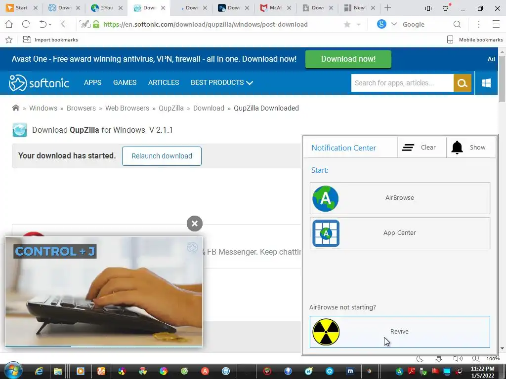Go to the Download breadcrumb link

(x=209, y=108)
